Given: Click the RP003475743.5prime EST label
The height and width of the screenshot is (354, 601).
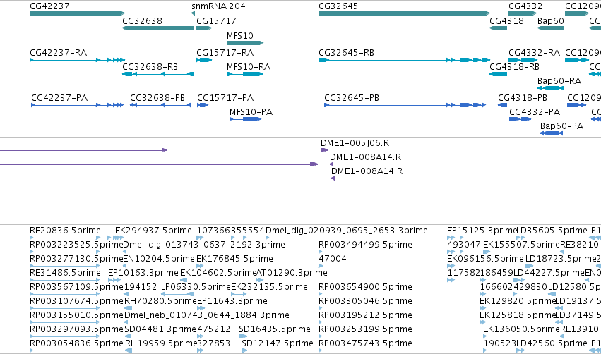Looking at the screenshot, I should 365,343.
